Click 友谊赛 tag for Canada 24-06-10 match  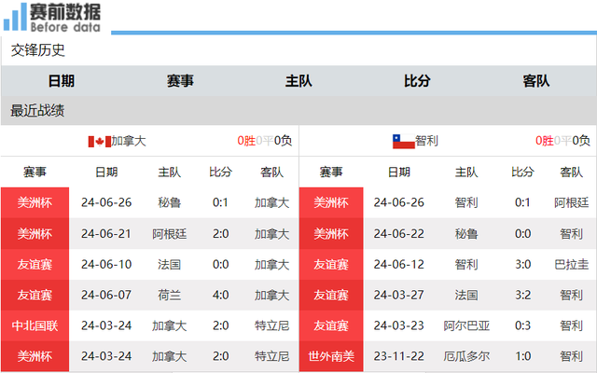[35, 264]
